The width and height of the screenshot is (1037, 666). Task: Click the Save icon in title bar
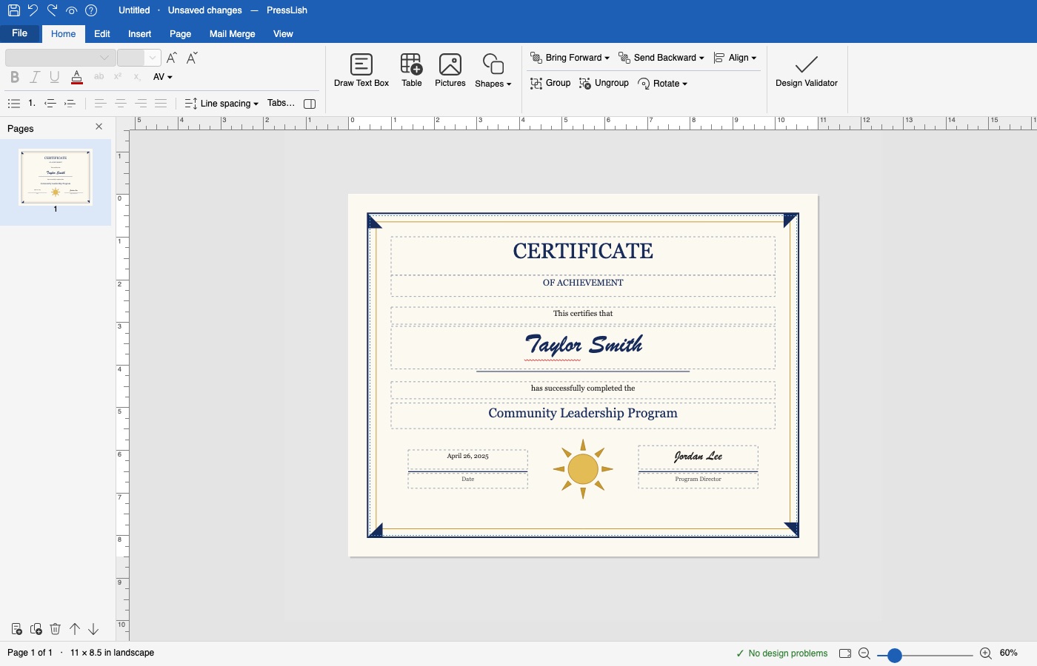pyautogui.click(x=13, y=10)
